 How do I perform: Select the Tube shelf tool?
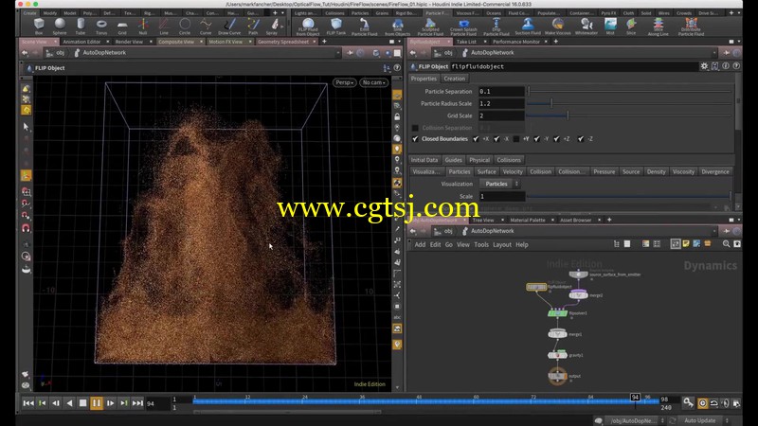coord(81,27)
